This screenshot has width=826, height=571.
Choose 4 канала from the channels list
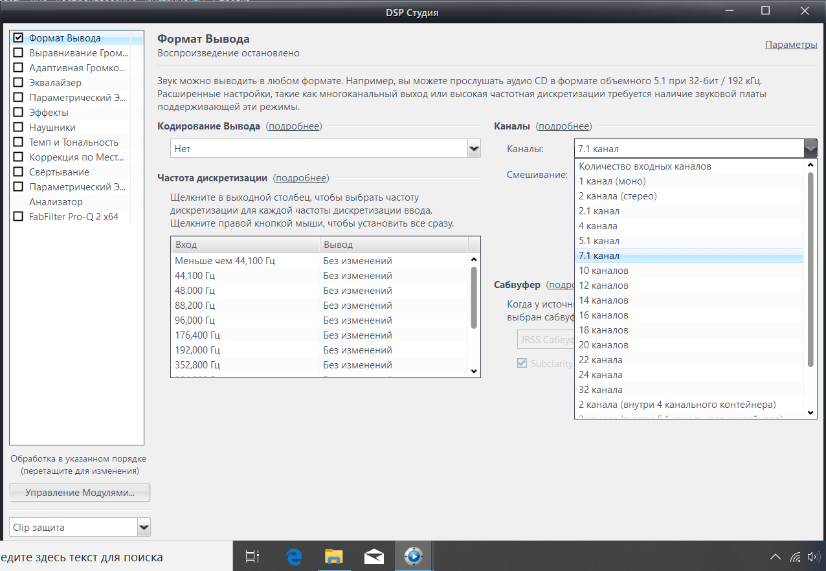pos(689,226)
